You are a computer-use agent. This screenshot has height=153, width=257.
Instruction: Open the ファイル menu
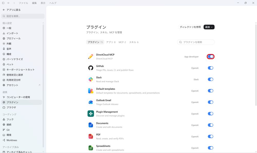tap(23, 3)
